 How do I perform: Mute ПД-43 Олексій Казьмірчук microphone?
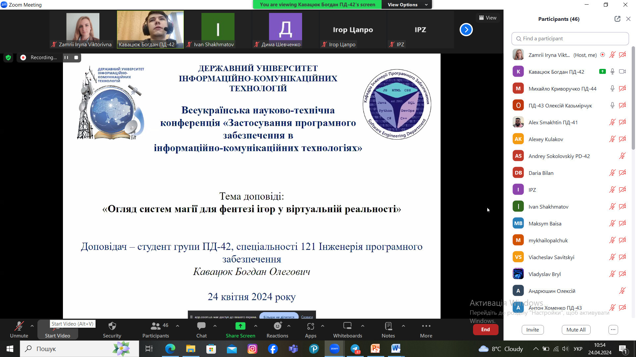(612, 105)
